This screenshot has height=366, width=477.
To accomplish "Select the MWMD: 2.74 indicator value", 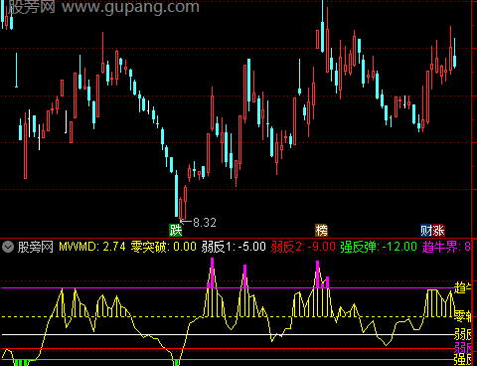I will 92,247.
